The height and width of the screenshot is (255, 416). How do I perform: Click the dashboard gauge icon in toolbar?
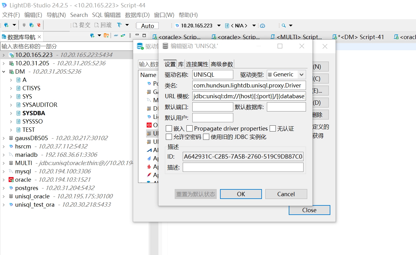tap(263, 26)
